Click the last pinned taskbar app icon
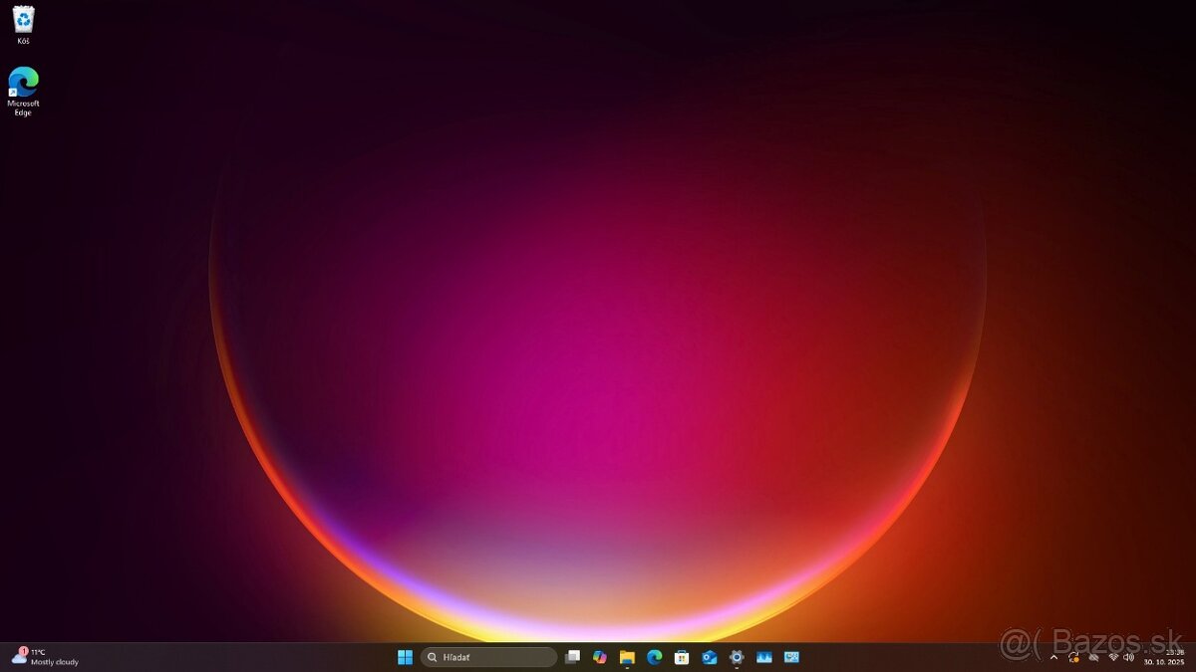 pyautogui.click(x=791, y=657)
